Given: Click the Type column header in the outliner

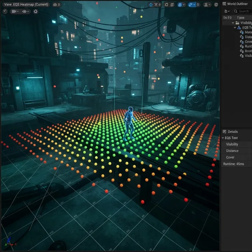Looking at the screenshot, I should pyautogui.click(x=240, y=17).
